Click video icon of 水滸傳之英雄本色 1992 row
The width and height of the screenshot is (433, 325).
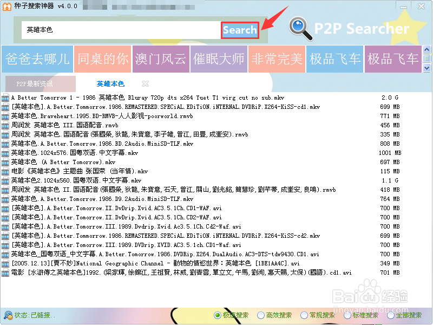click(5, 273)
